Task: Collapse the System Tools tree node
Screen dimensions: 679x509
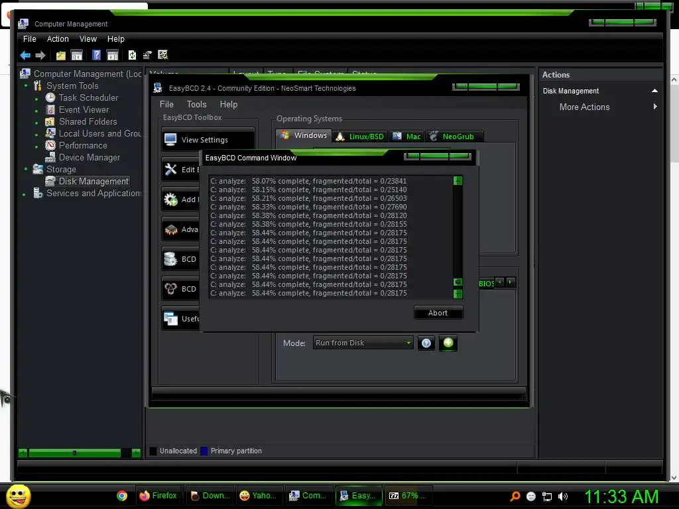Action: [26, 85]
